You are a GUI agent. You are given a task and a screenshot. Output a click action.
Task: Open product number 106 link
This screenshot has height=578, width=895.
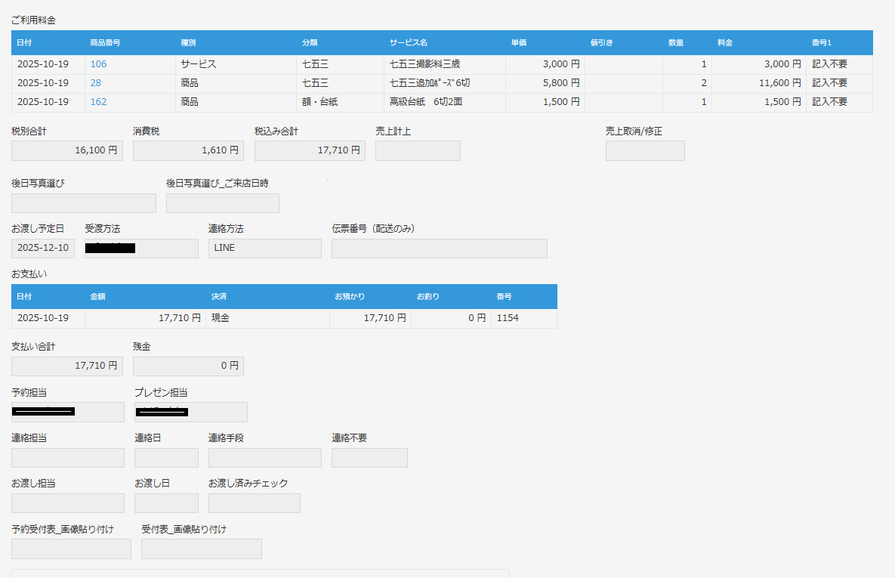click(x=98, y=64)
